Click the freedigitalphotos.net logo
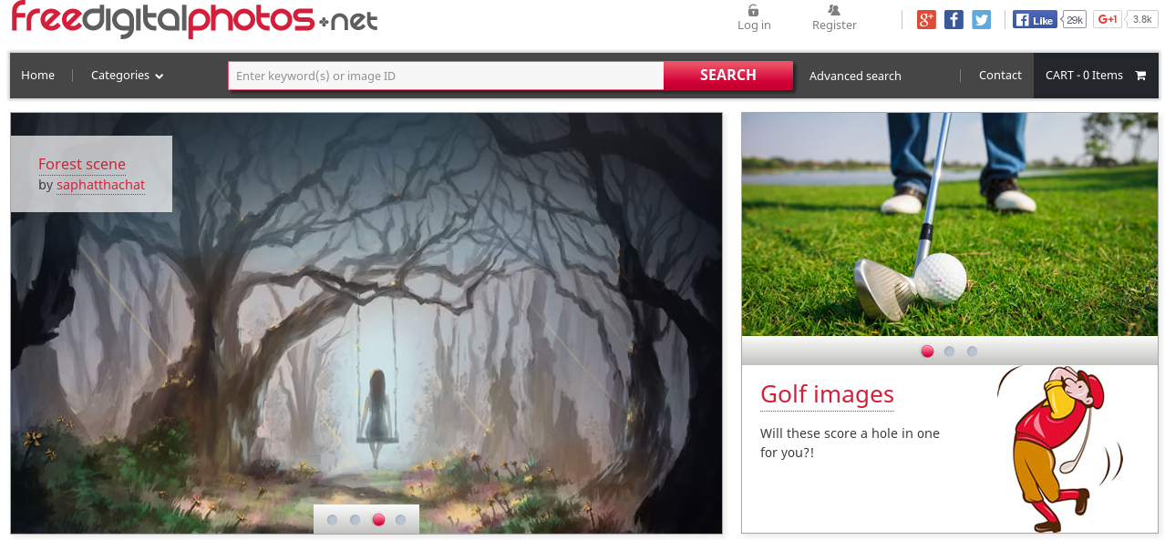Image resolution: width=1165 pixels, height=540 pixels. [194, 18]
